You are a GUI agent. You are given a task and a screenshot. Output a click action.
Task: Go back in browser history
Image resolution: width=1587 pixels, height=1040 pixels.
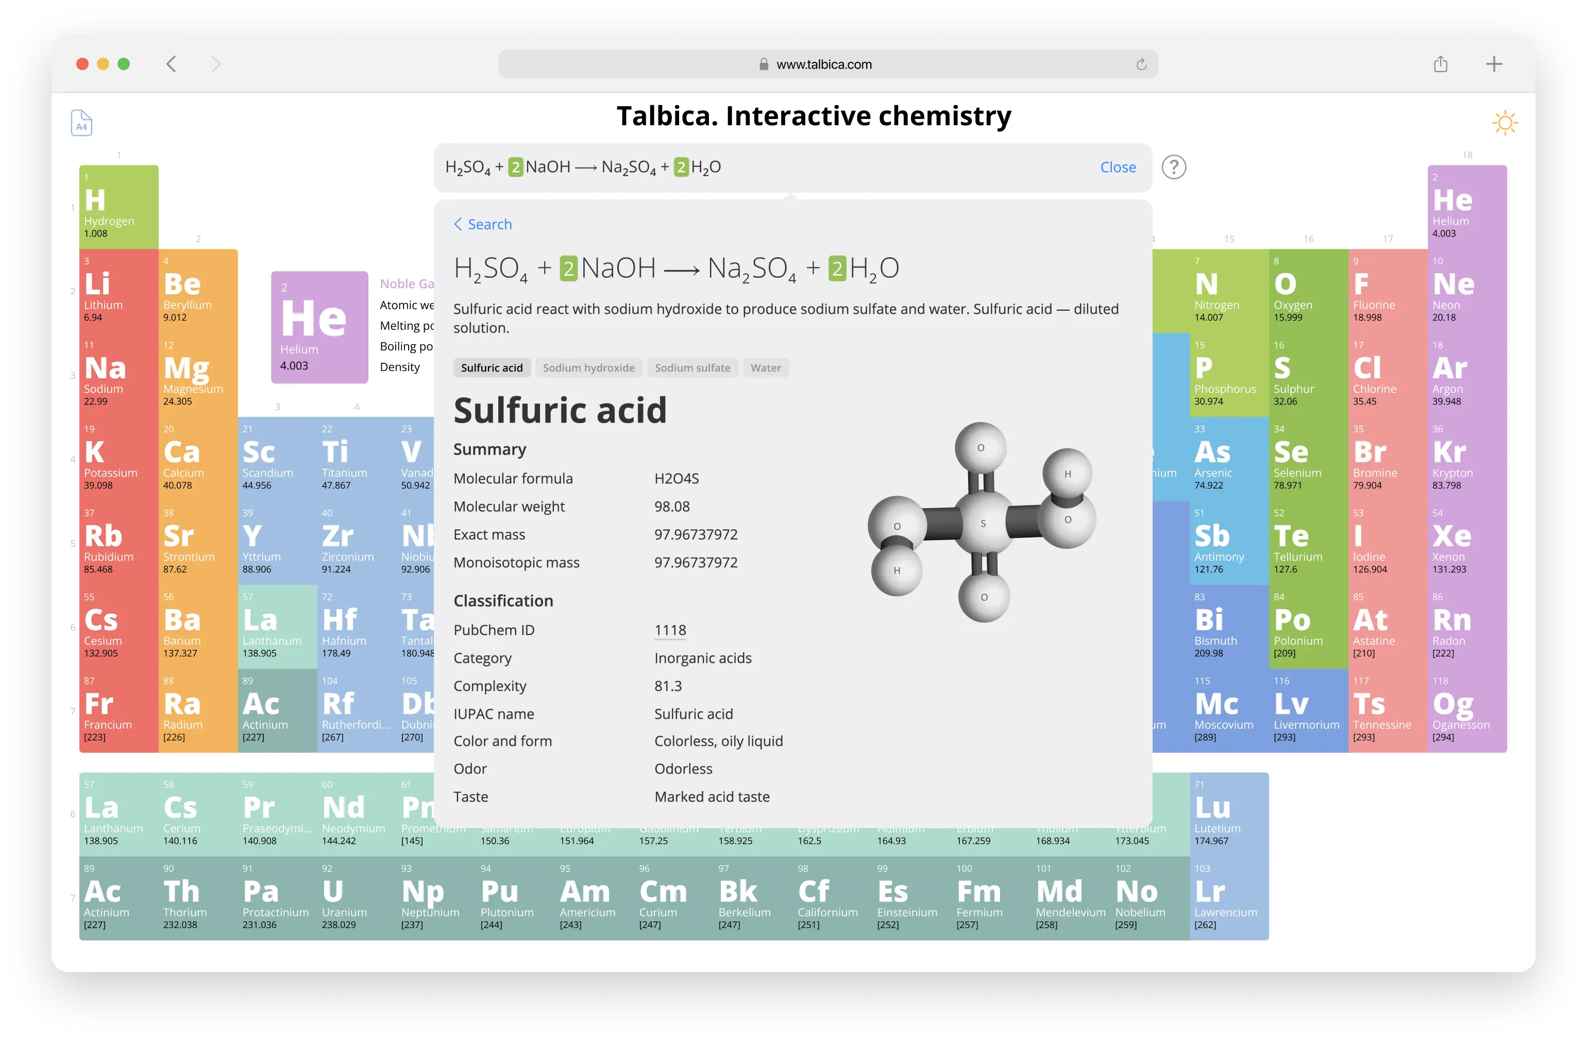tap(172, 64)
